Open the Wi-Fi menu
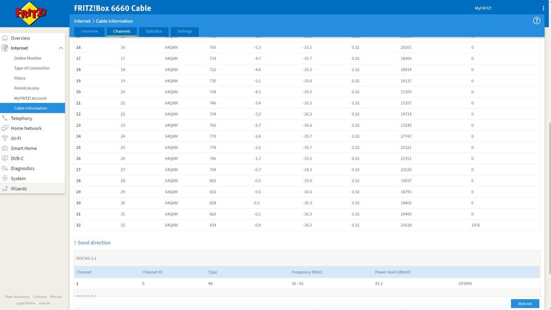The width and height of the screenshot is (551, 310). point(16,139)
